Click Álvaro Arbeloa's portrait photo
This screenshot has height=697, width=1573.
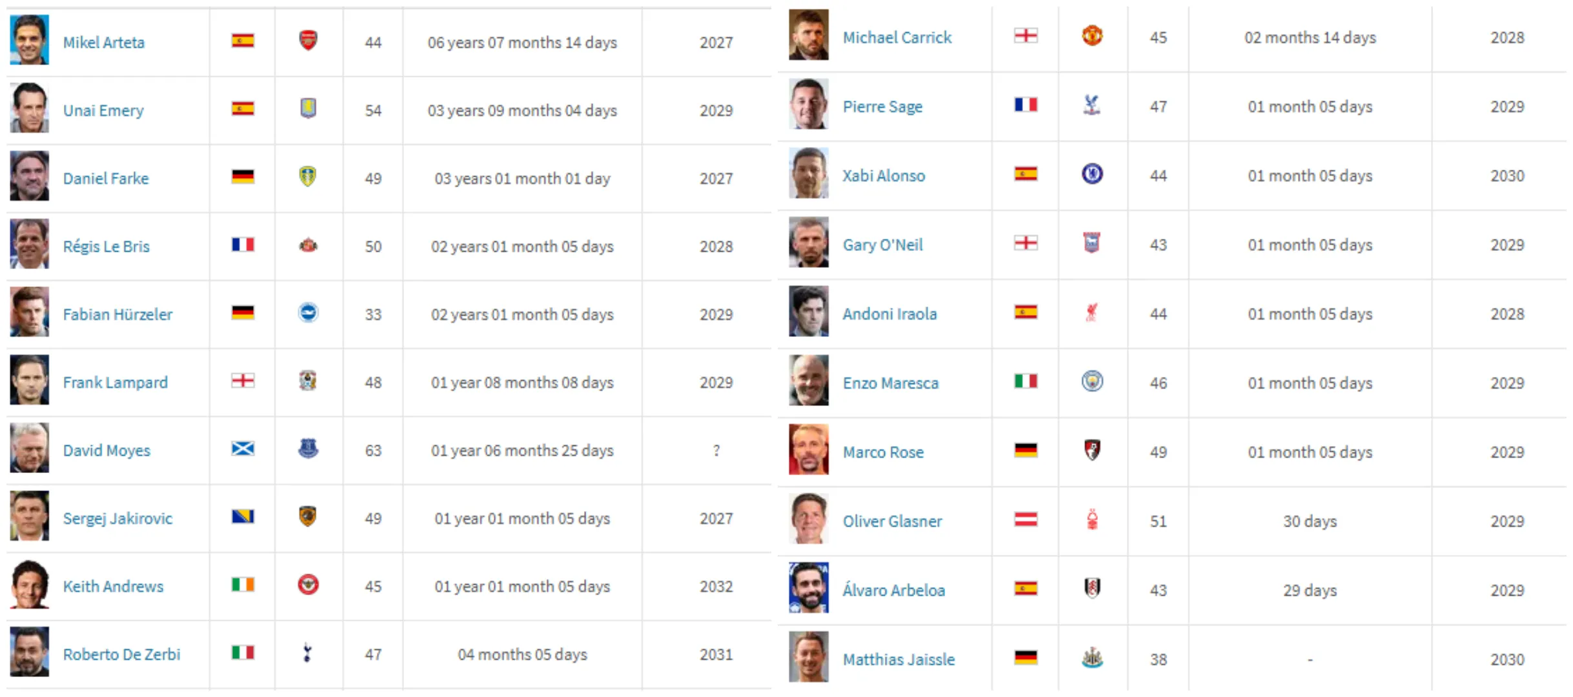tap(808, 587)
